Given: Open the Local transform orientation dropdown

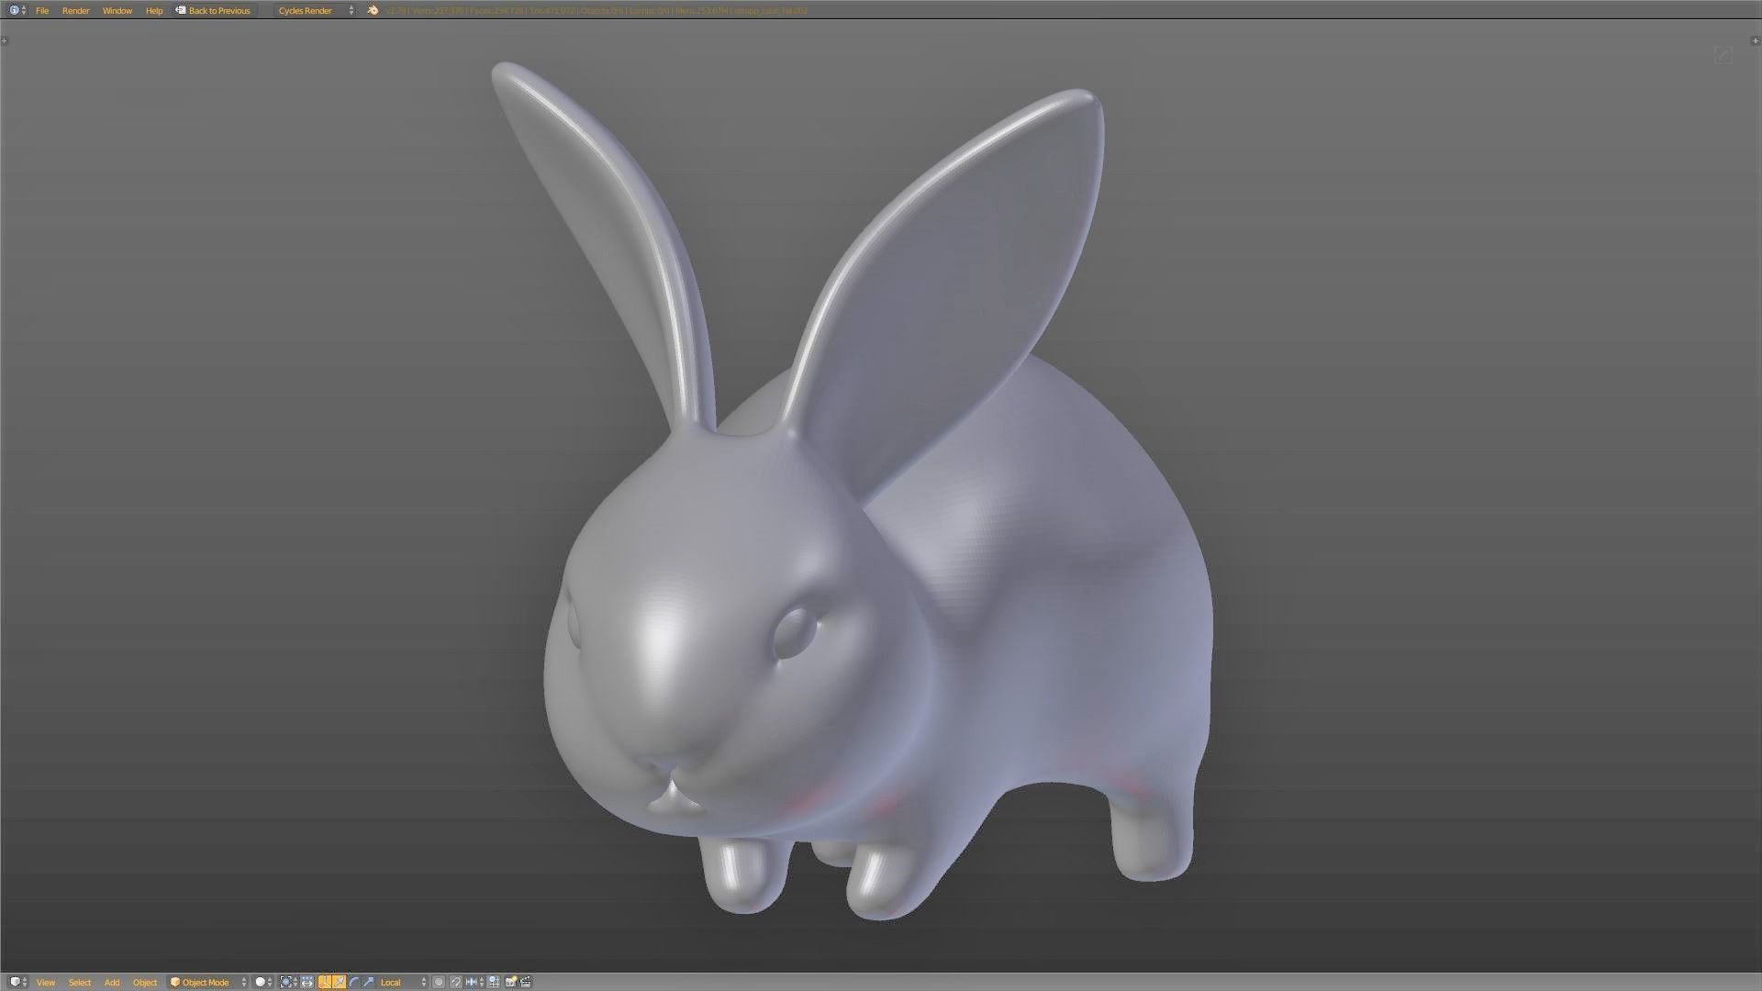Looking at the screenshot, I should [x=402, y=982].
